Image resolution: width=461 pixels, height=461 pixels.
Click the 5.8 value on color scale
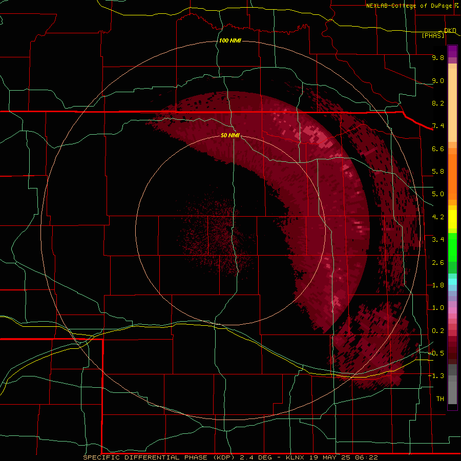[x=438, y=172]
